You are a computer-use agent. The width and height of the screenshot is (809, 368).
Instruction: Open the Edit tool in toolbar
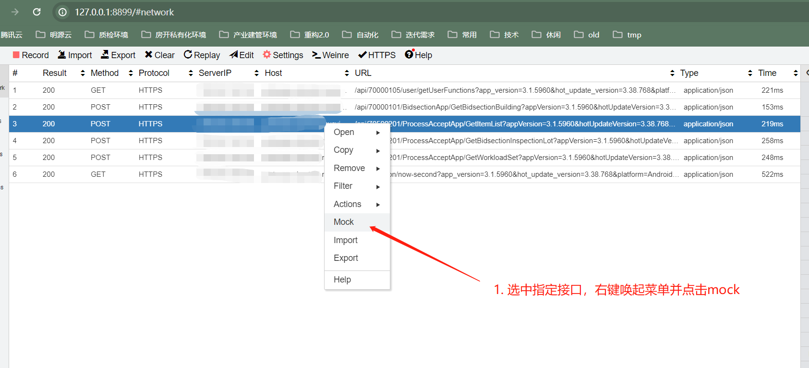point(241,55)
